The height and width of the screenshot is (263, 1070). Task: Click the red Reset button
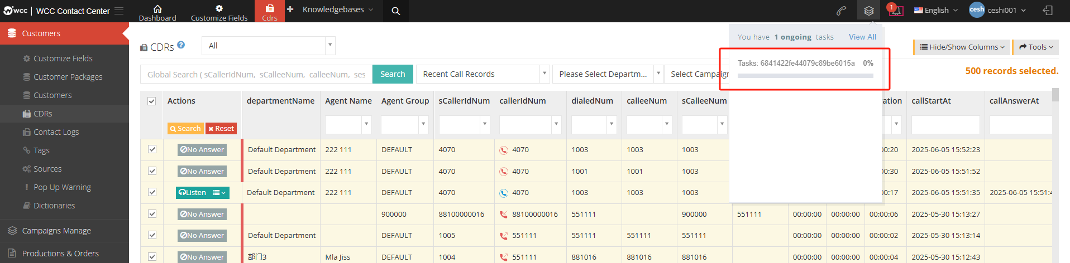tap(221, 129)
